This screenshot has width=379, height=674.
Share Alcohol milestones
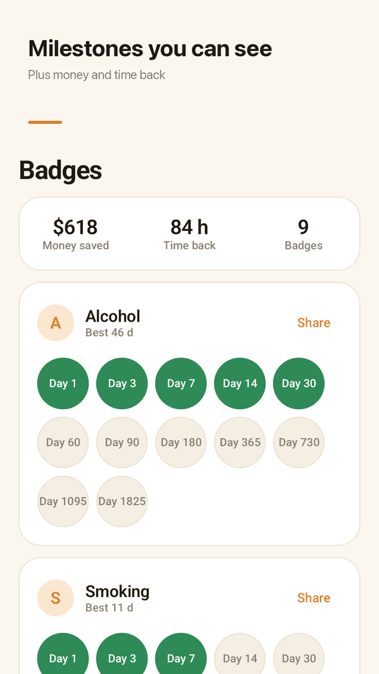(314, 323)
